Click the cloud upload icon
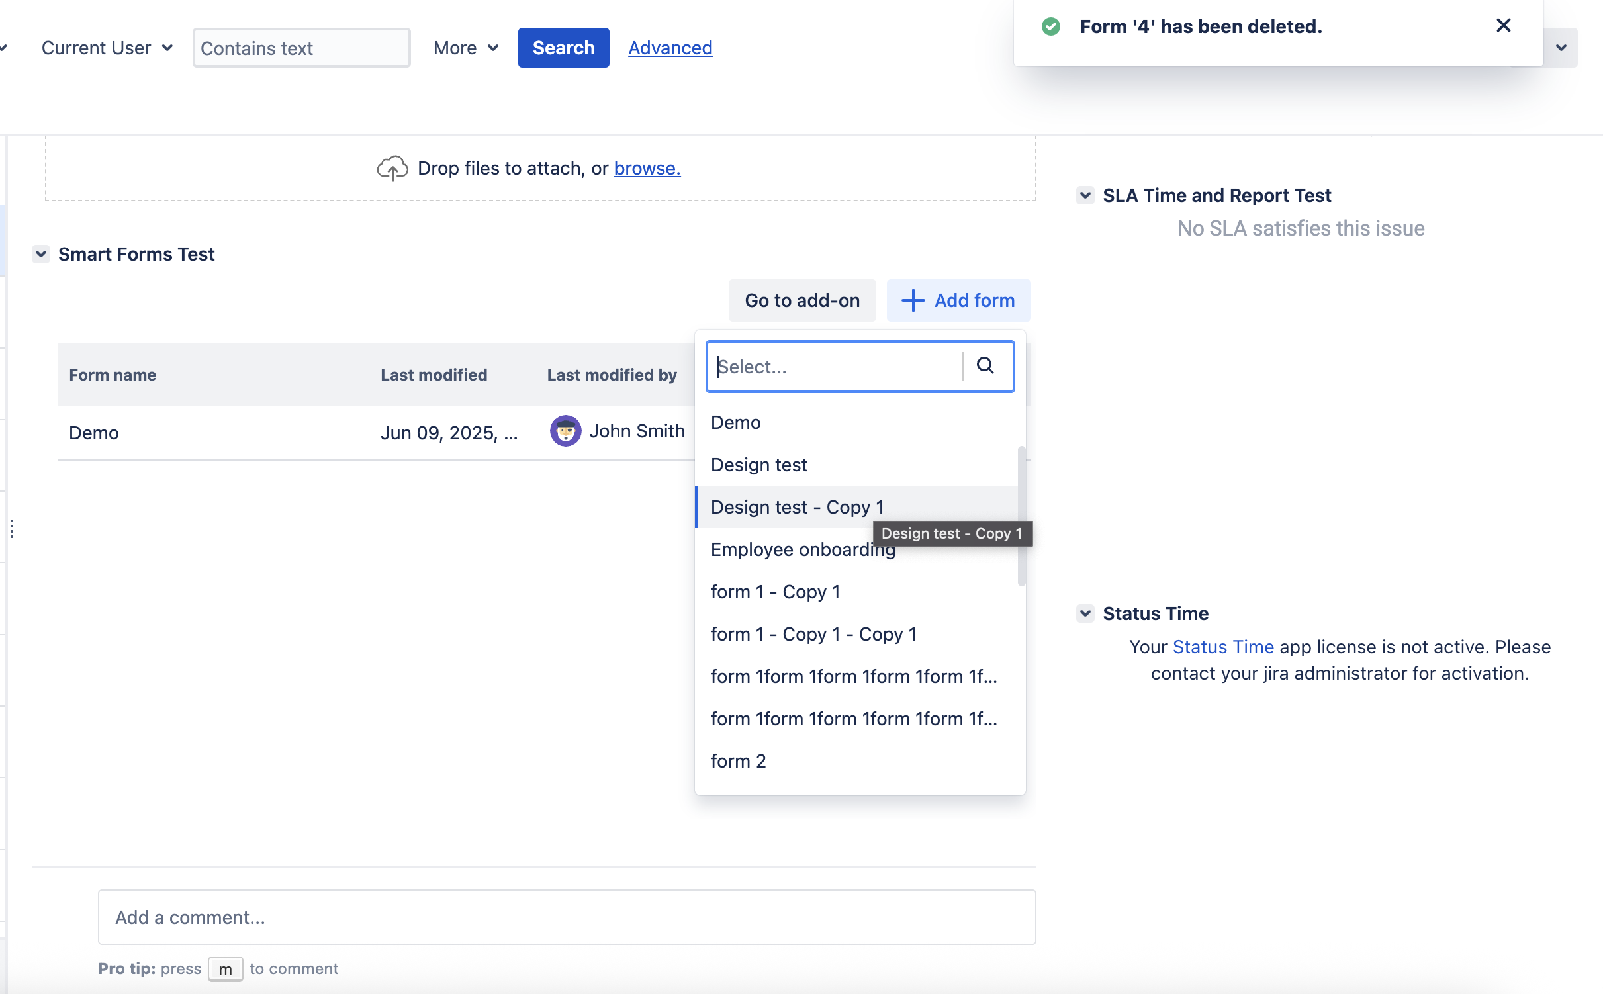 tap(392, 169)
